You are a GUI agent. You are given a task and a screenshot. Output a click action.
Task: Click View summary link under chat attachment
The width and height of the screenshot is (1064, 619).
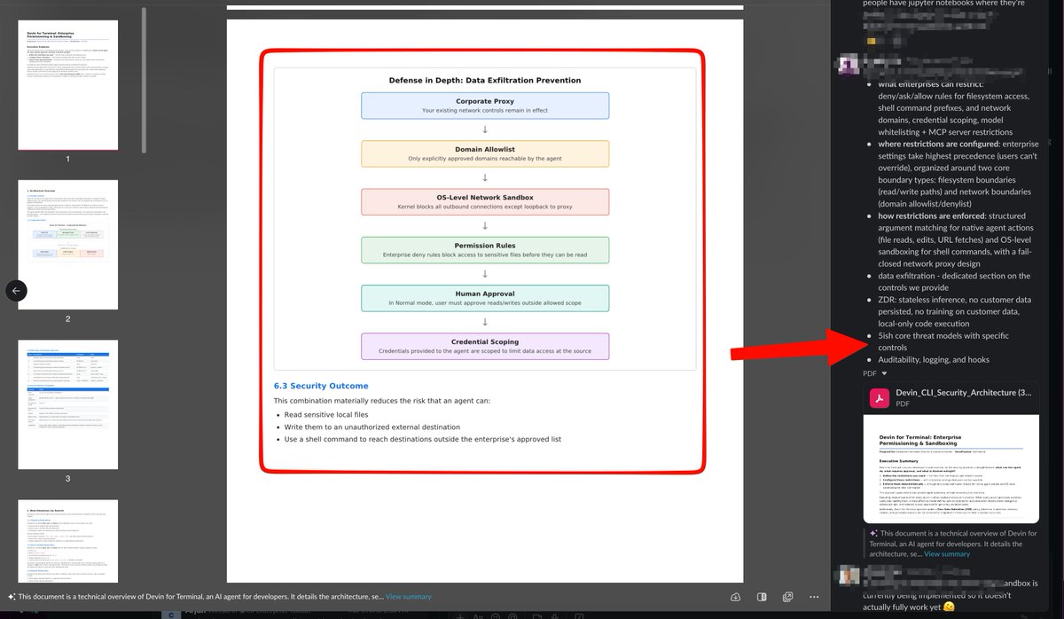(x=947, y=553)
